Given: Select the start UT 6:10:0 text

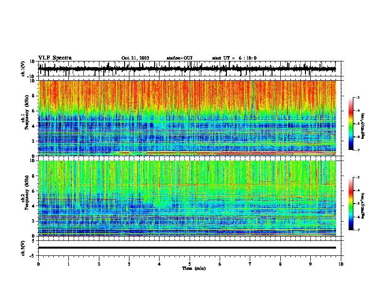Looking at the screenshot, I should click(234, 58).
